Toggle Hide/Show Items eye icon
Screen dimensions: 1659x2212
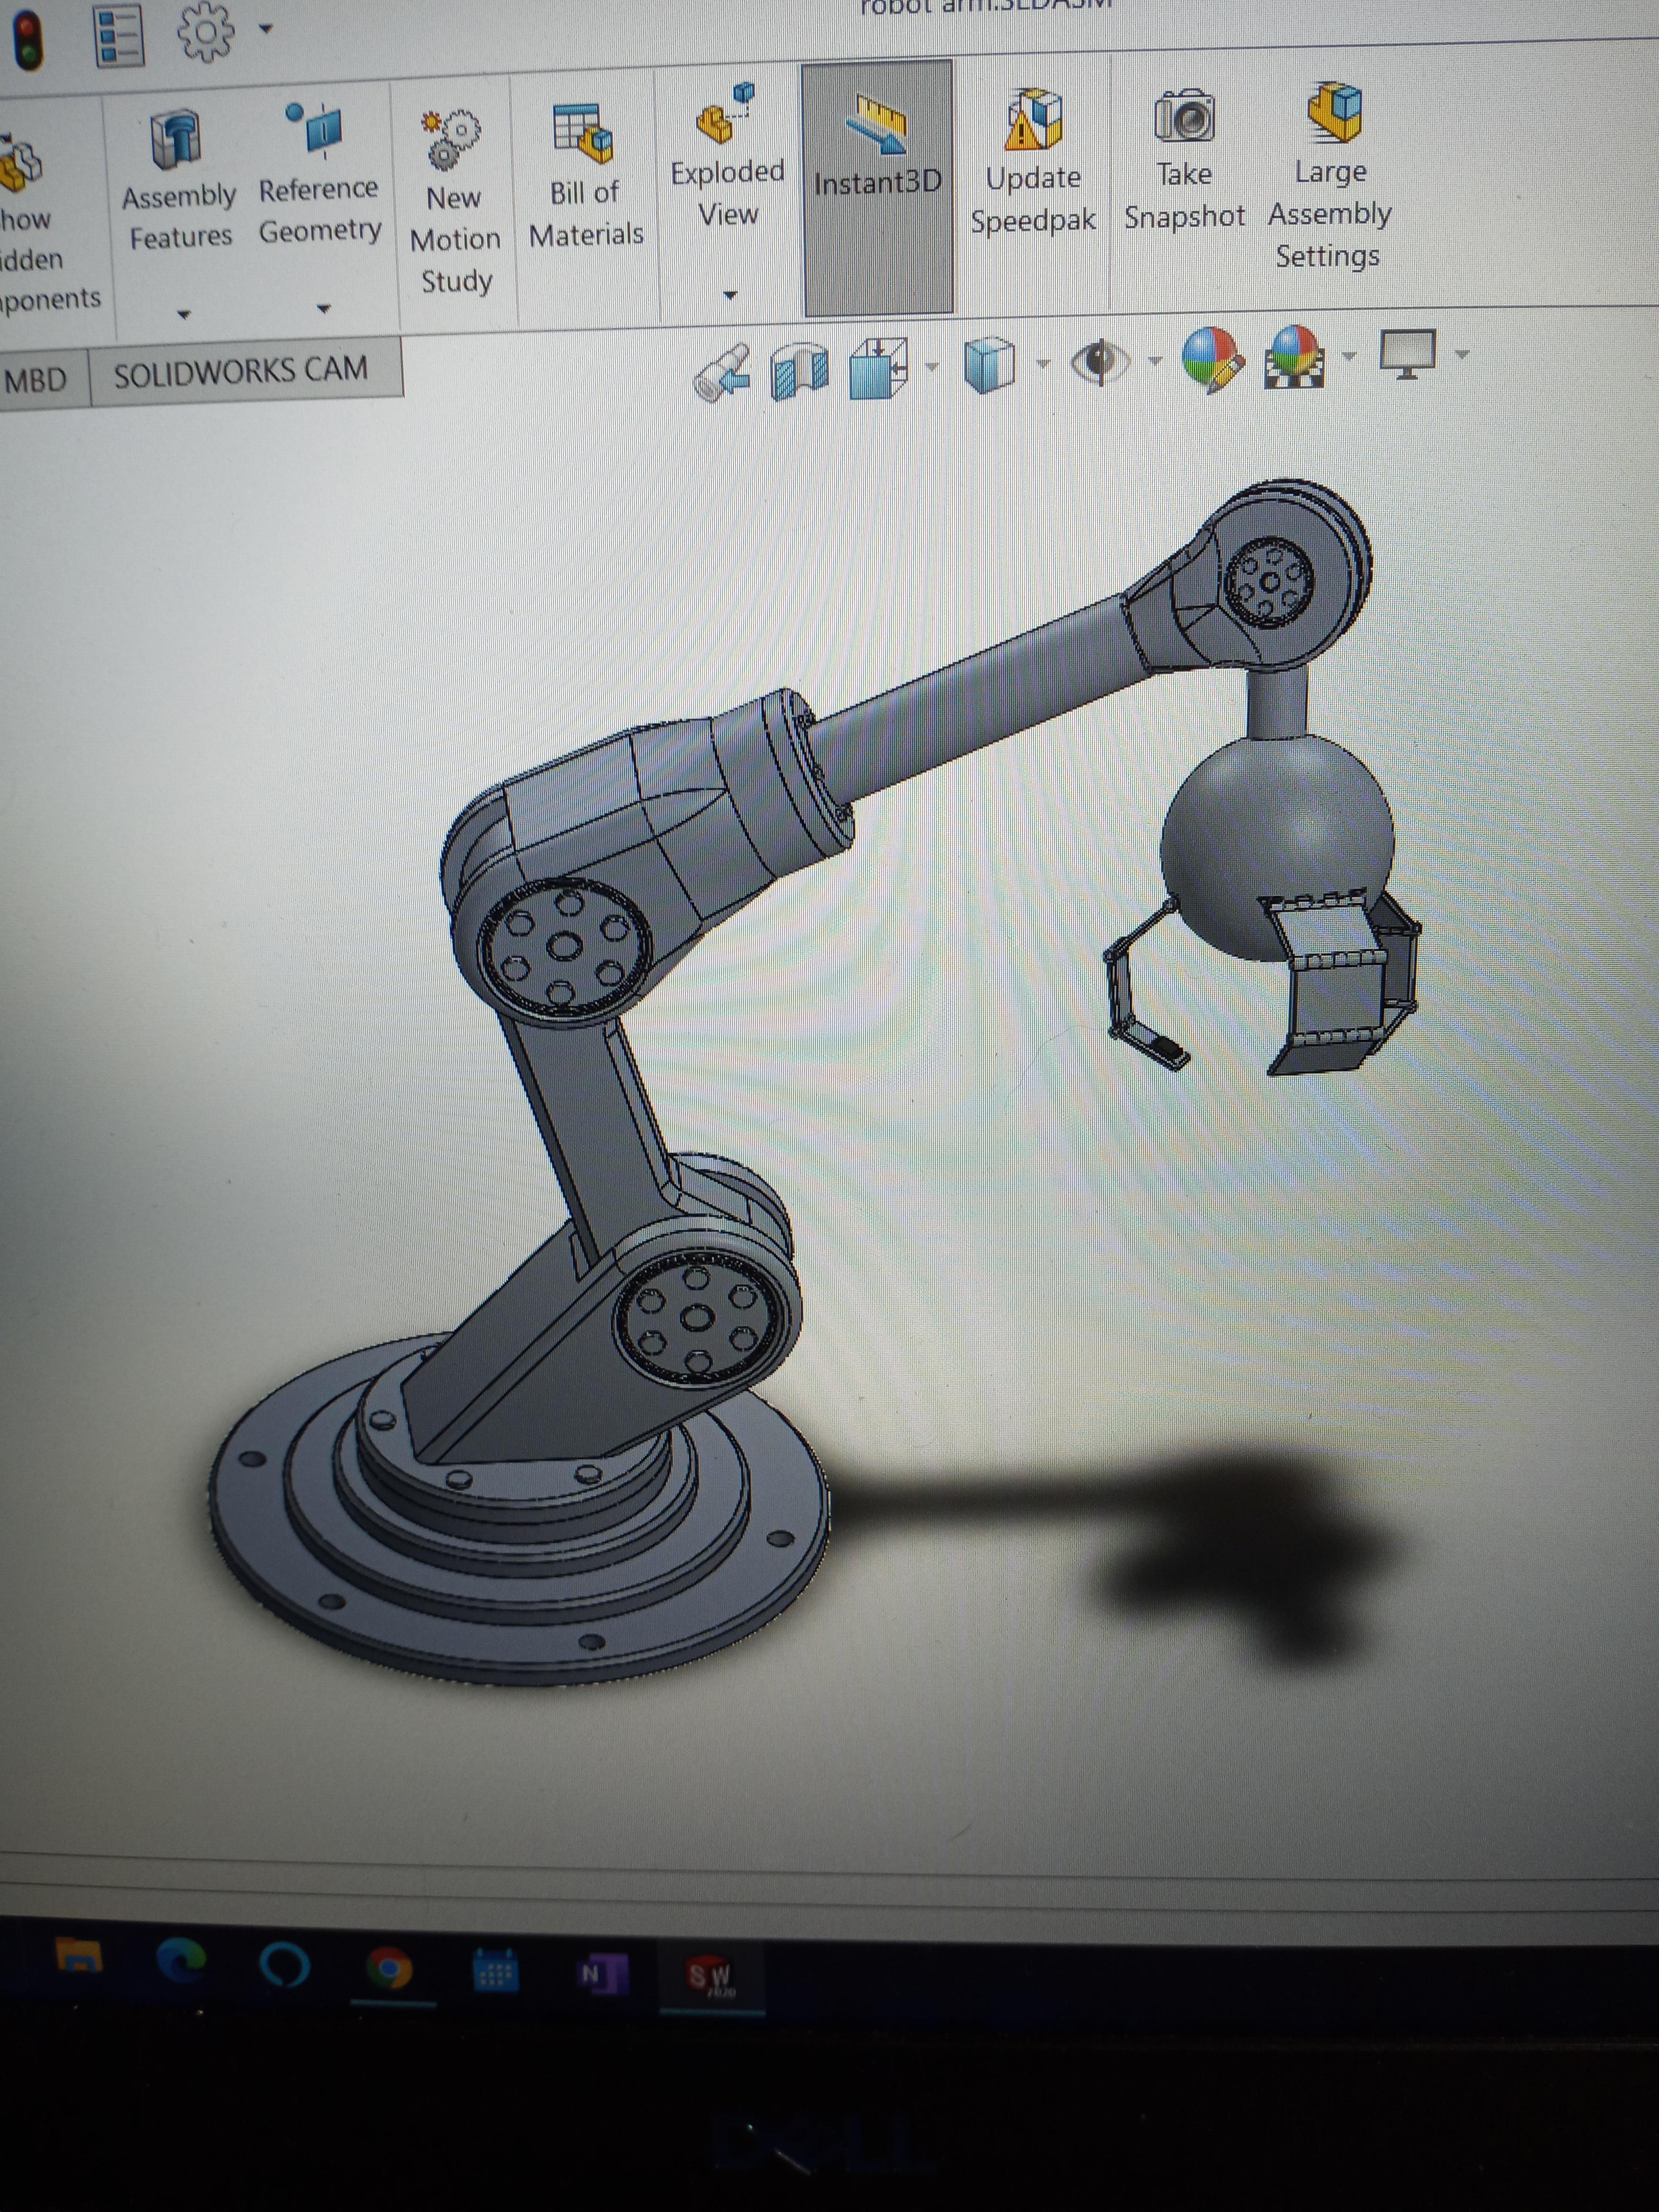[x=1100, y=362]
